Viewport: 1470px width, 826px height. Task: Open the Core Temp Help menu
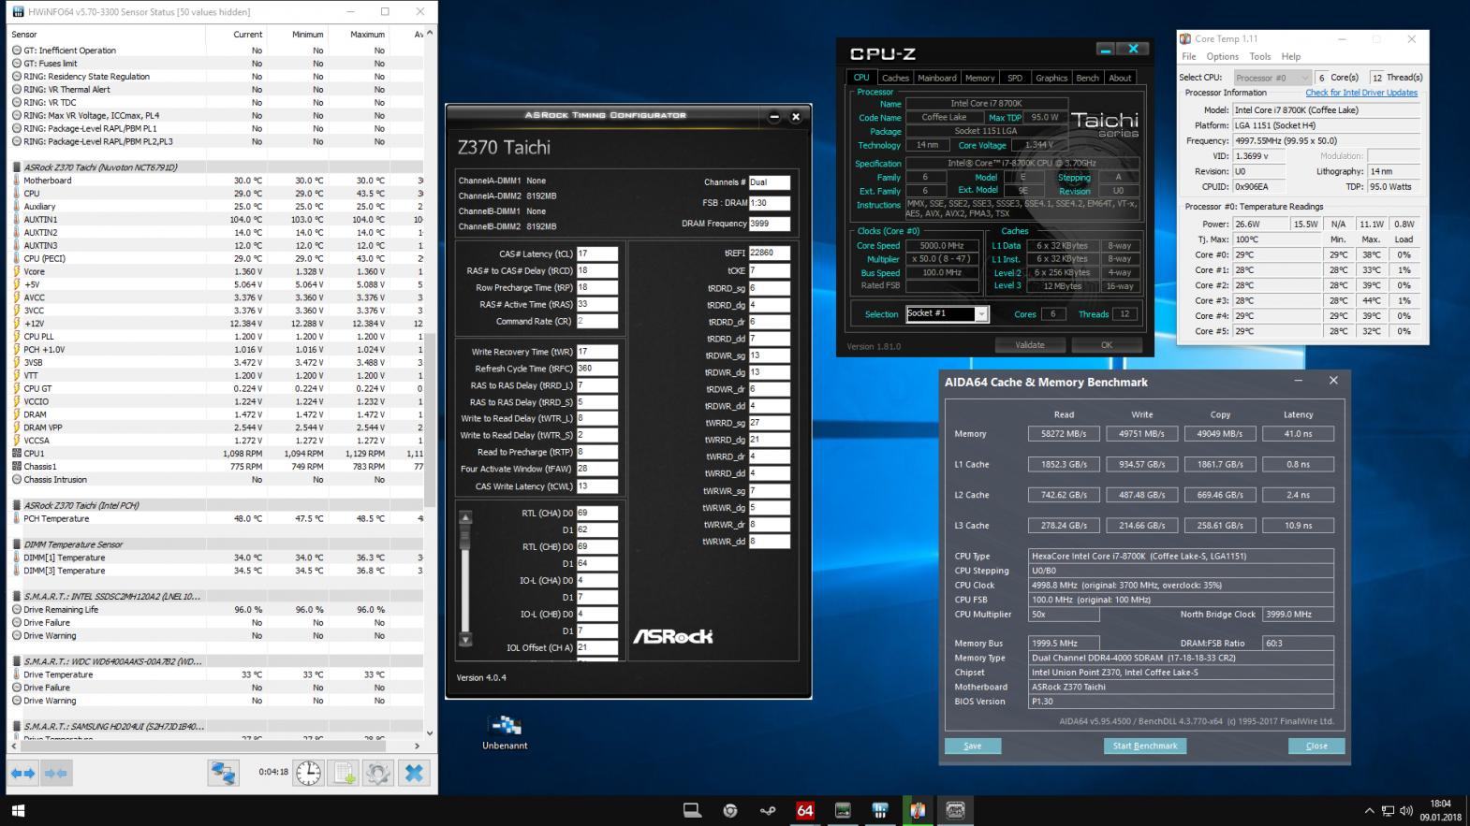pyautogui.click(x=1291, y=57)
